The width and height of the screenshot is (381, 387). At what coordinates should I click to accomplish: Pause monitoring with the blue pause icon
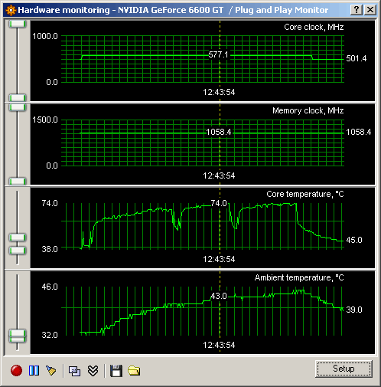click(x=34, y=370)
